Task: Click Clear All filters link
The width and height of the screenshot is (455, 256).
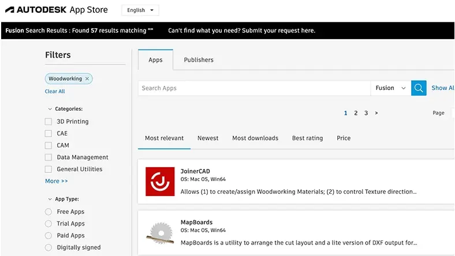Action: click(55, 91)
